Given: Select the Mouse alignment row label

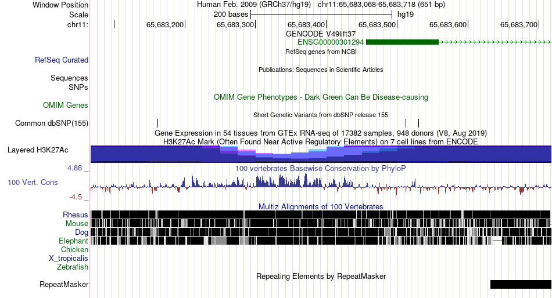Looking at the screenshot, I should [x=77, y=224].
